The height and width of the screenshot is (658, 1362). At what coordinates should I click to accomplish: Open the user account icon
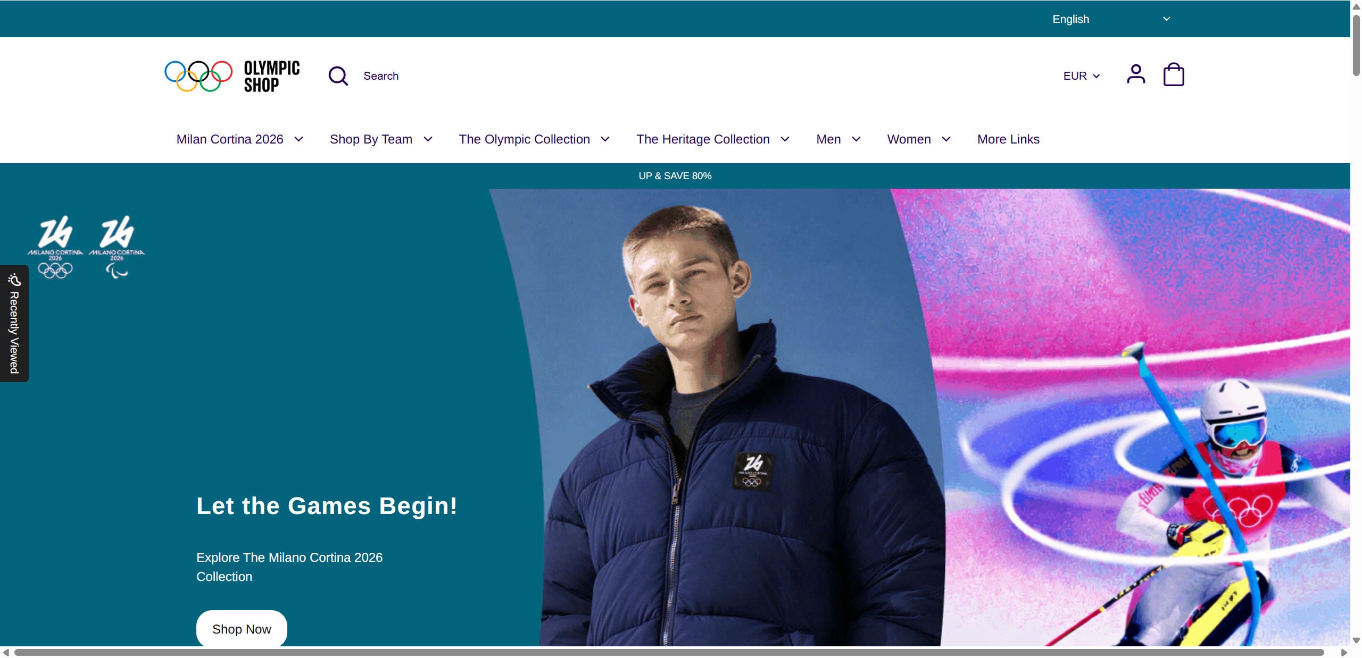point(1135,74)
